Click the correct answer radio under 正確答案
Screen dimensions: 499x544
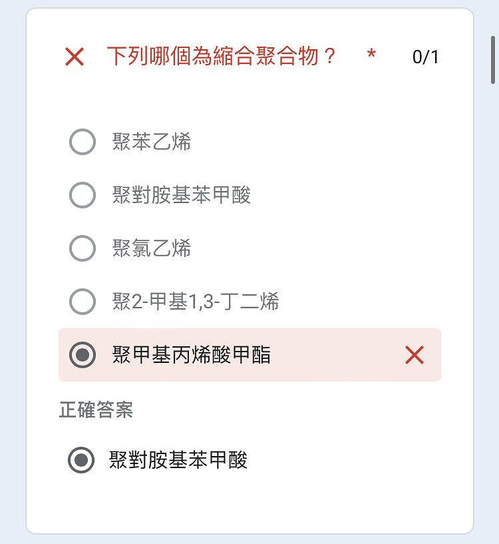[x=81, y=460]
